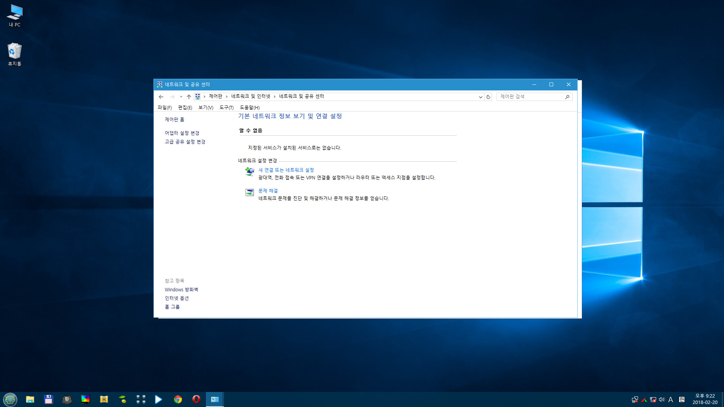Open the green olive taskbar app
This screenshot has height=407, width=724.
point(123,399)
